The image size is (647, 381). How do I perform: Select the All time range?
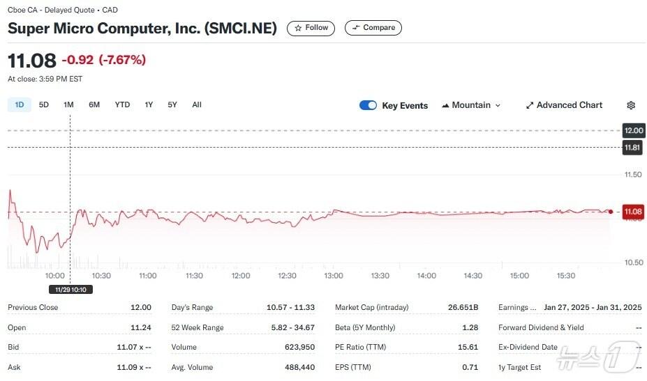(197, 104)
